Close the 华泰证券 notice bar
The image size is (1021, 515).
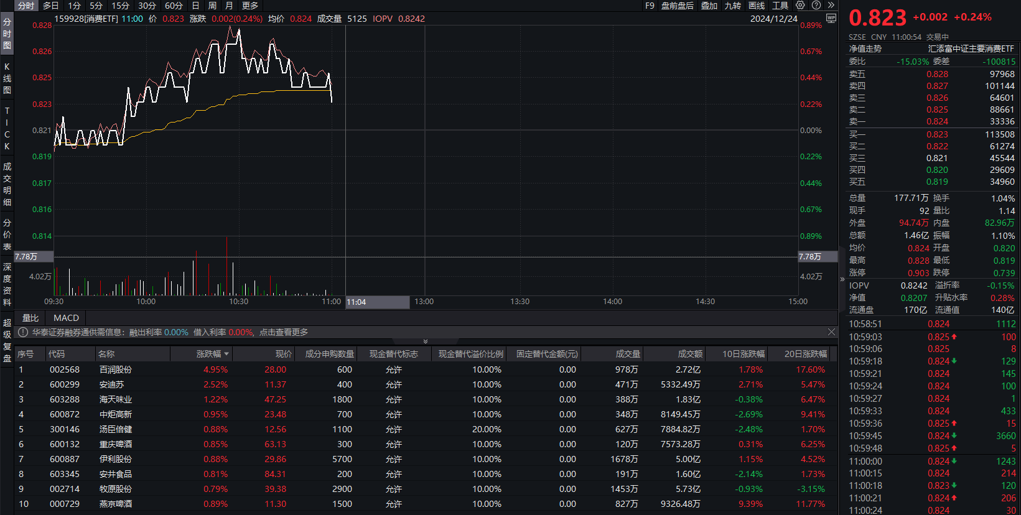click(831, 332)
